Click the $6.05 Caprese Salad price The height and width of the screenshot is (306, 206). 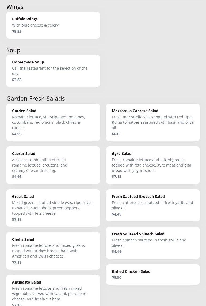117,134
